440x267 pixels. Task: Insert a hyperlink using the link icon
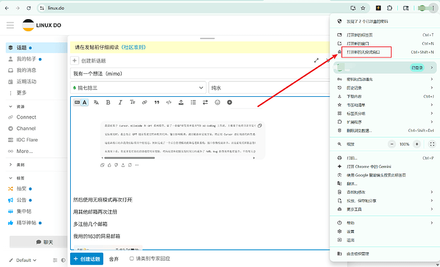[x=145, y=103]
